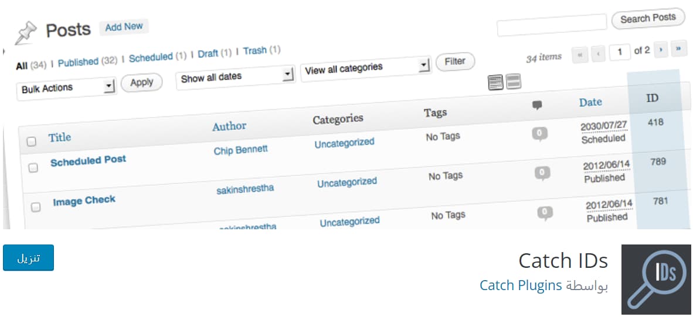Click the Catch IDs magnifier plugin icon
Image resolution: width=693 pixels, height=317 pixels.
(x=656, y=279)
